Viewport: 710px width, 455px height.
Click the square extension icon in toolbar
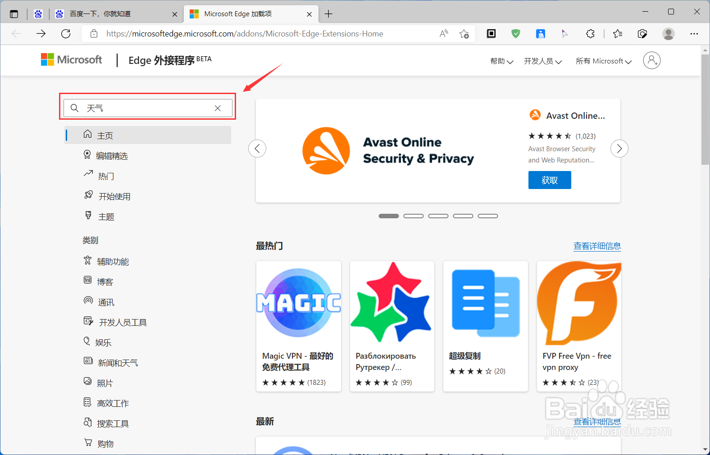pyautogui.click(x=491, y=34)
